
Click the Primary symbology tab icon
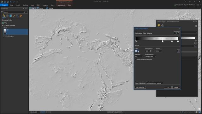click(159, 25)
